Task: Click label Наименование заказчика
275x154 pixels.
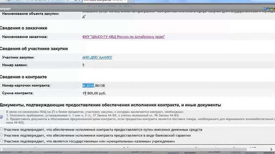Action: (25, 37)
